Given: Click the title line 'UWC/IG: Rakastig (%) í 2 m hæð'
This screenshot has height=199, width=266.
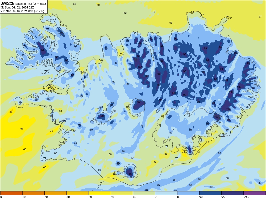Looking at the screenshot, I should [x=23, y=3].
